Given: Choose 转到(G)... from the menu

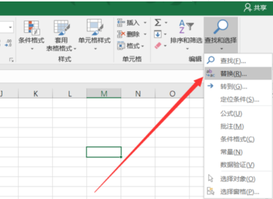Looking at the screenshot, I should pyautogui.click(x=238, y=86).
